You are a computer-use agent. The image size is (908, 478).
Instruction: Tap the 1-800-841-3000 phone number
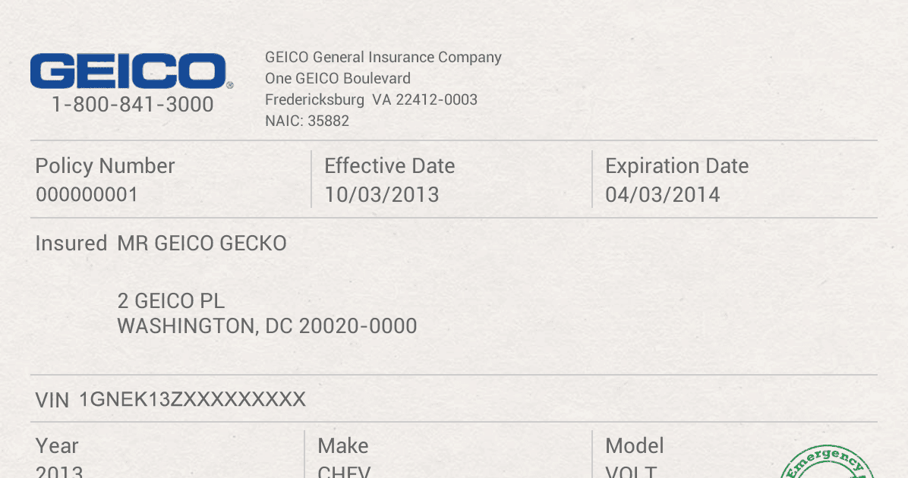(x=133, y=105)
